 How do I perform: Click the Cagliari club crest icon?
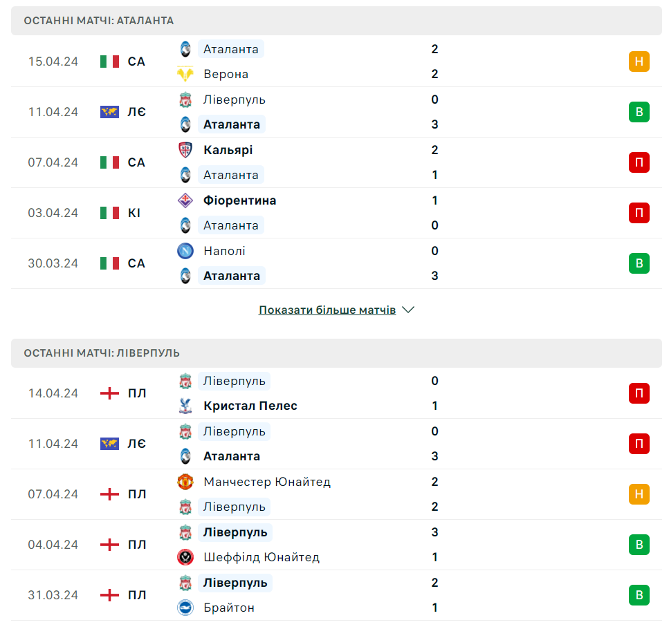185,150
